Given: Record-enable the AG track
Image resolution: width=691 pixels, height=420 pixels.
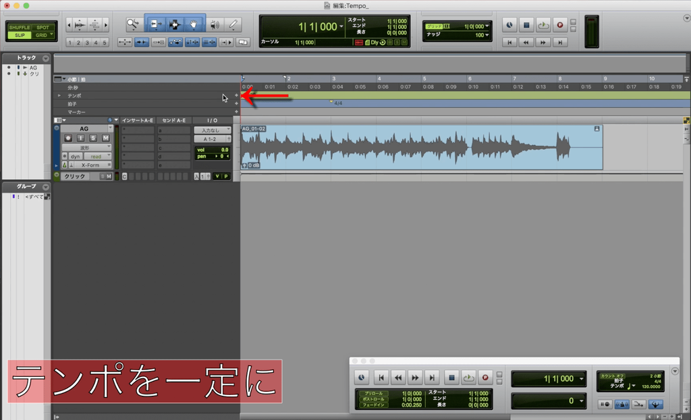Looking at the screenshot, I should (x=68, y=138).
